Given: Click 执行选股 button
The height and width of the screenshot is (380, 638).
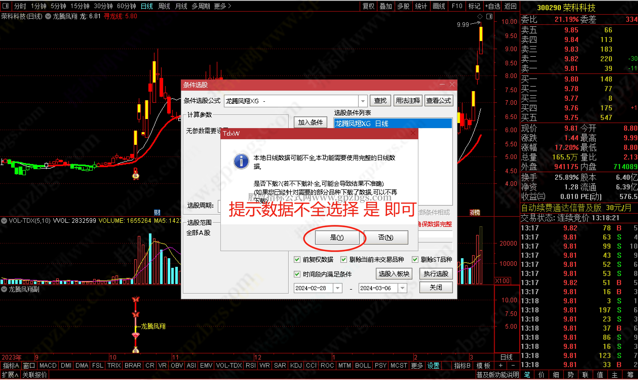Looking at the screenshot, I should [436, 274].
